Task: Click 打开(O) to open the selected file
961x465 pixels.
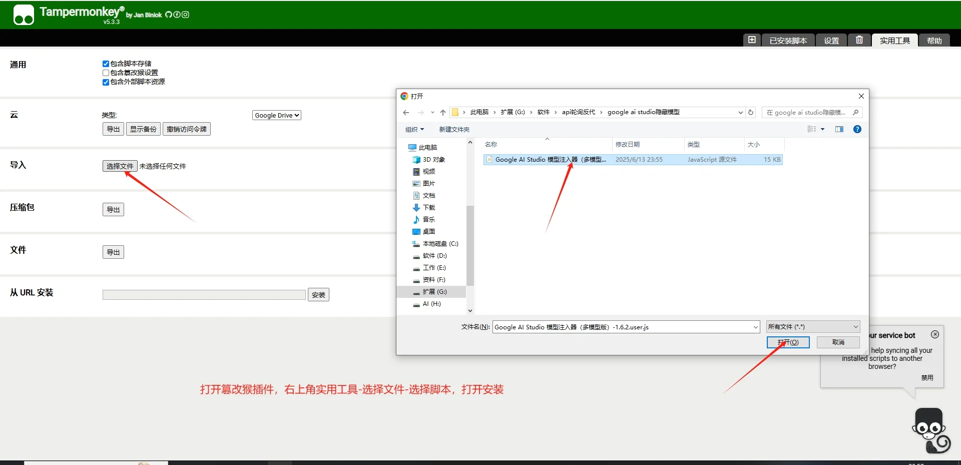Action: [x=788, y=342]
